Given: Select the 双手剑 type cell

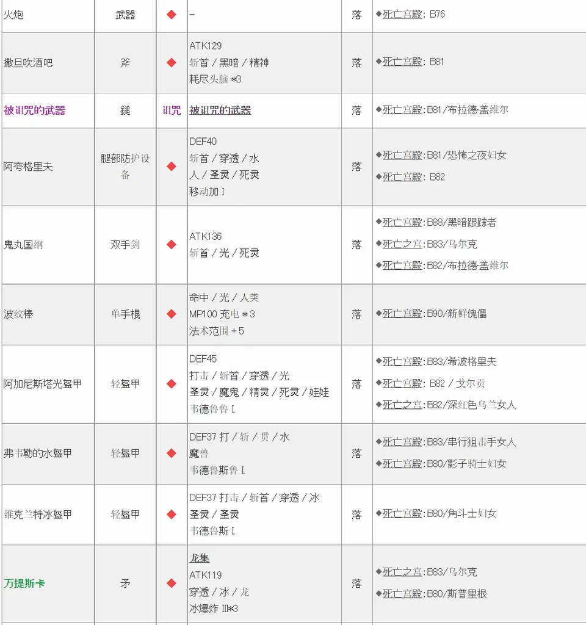Looking at the screenshot, I should coord(125,245).
